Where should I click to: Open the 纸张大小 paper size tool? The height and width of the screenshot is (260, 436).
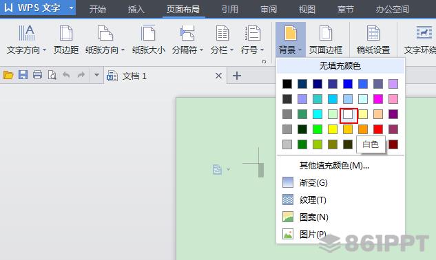(149, 39)
